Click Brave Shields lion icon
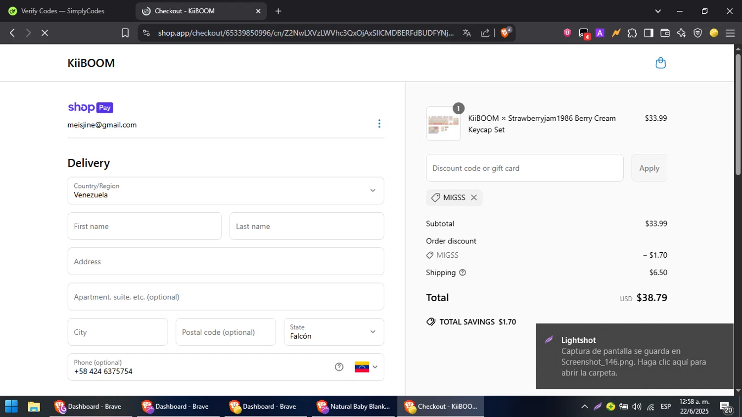Viewport: 742px width, 417px height. click(506, 33)
